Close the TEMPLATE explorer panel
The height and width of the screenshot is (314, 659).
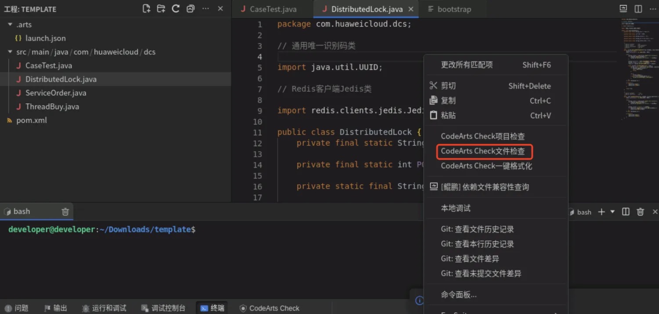tap(221, 9)
